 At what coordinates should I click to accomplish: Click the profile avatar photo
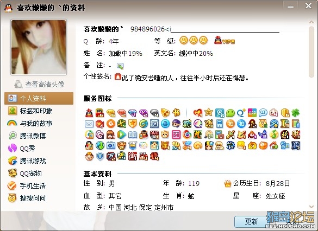pyautogui.click(x=39, y=47)
